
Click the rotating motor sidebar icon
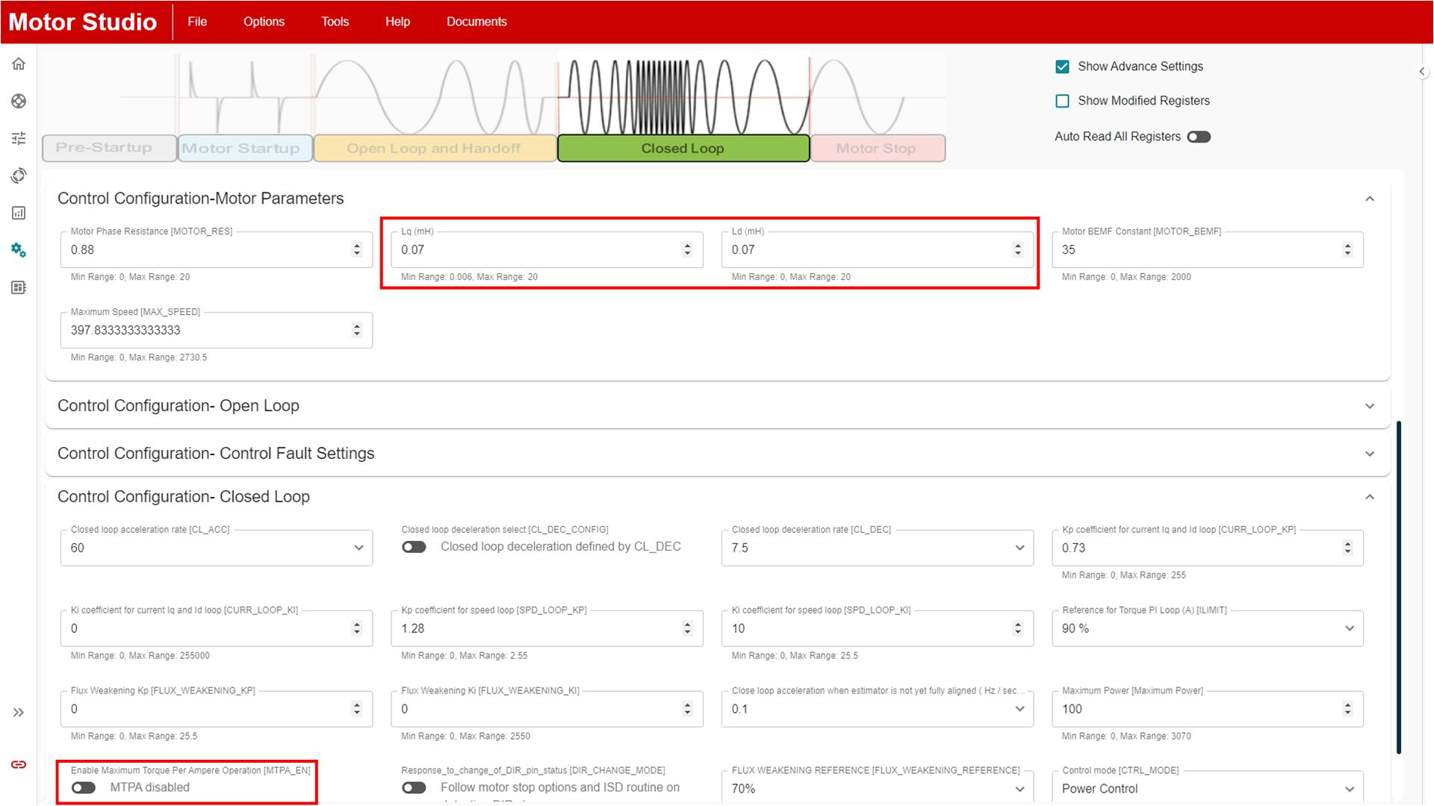point(19,175)
